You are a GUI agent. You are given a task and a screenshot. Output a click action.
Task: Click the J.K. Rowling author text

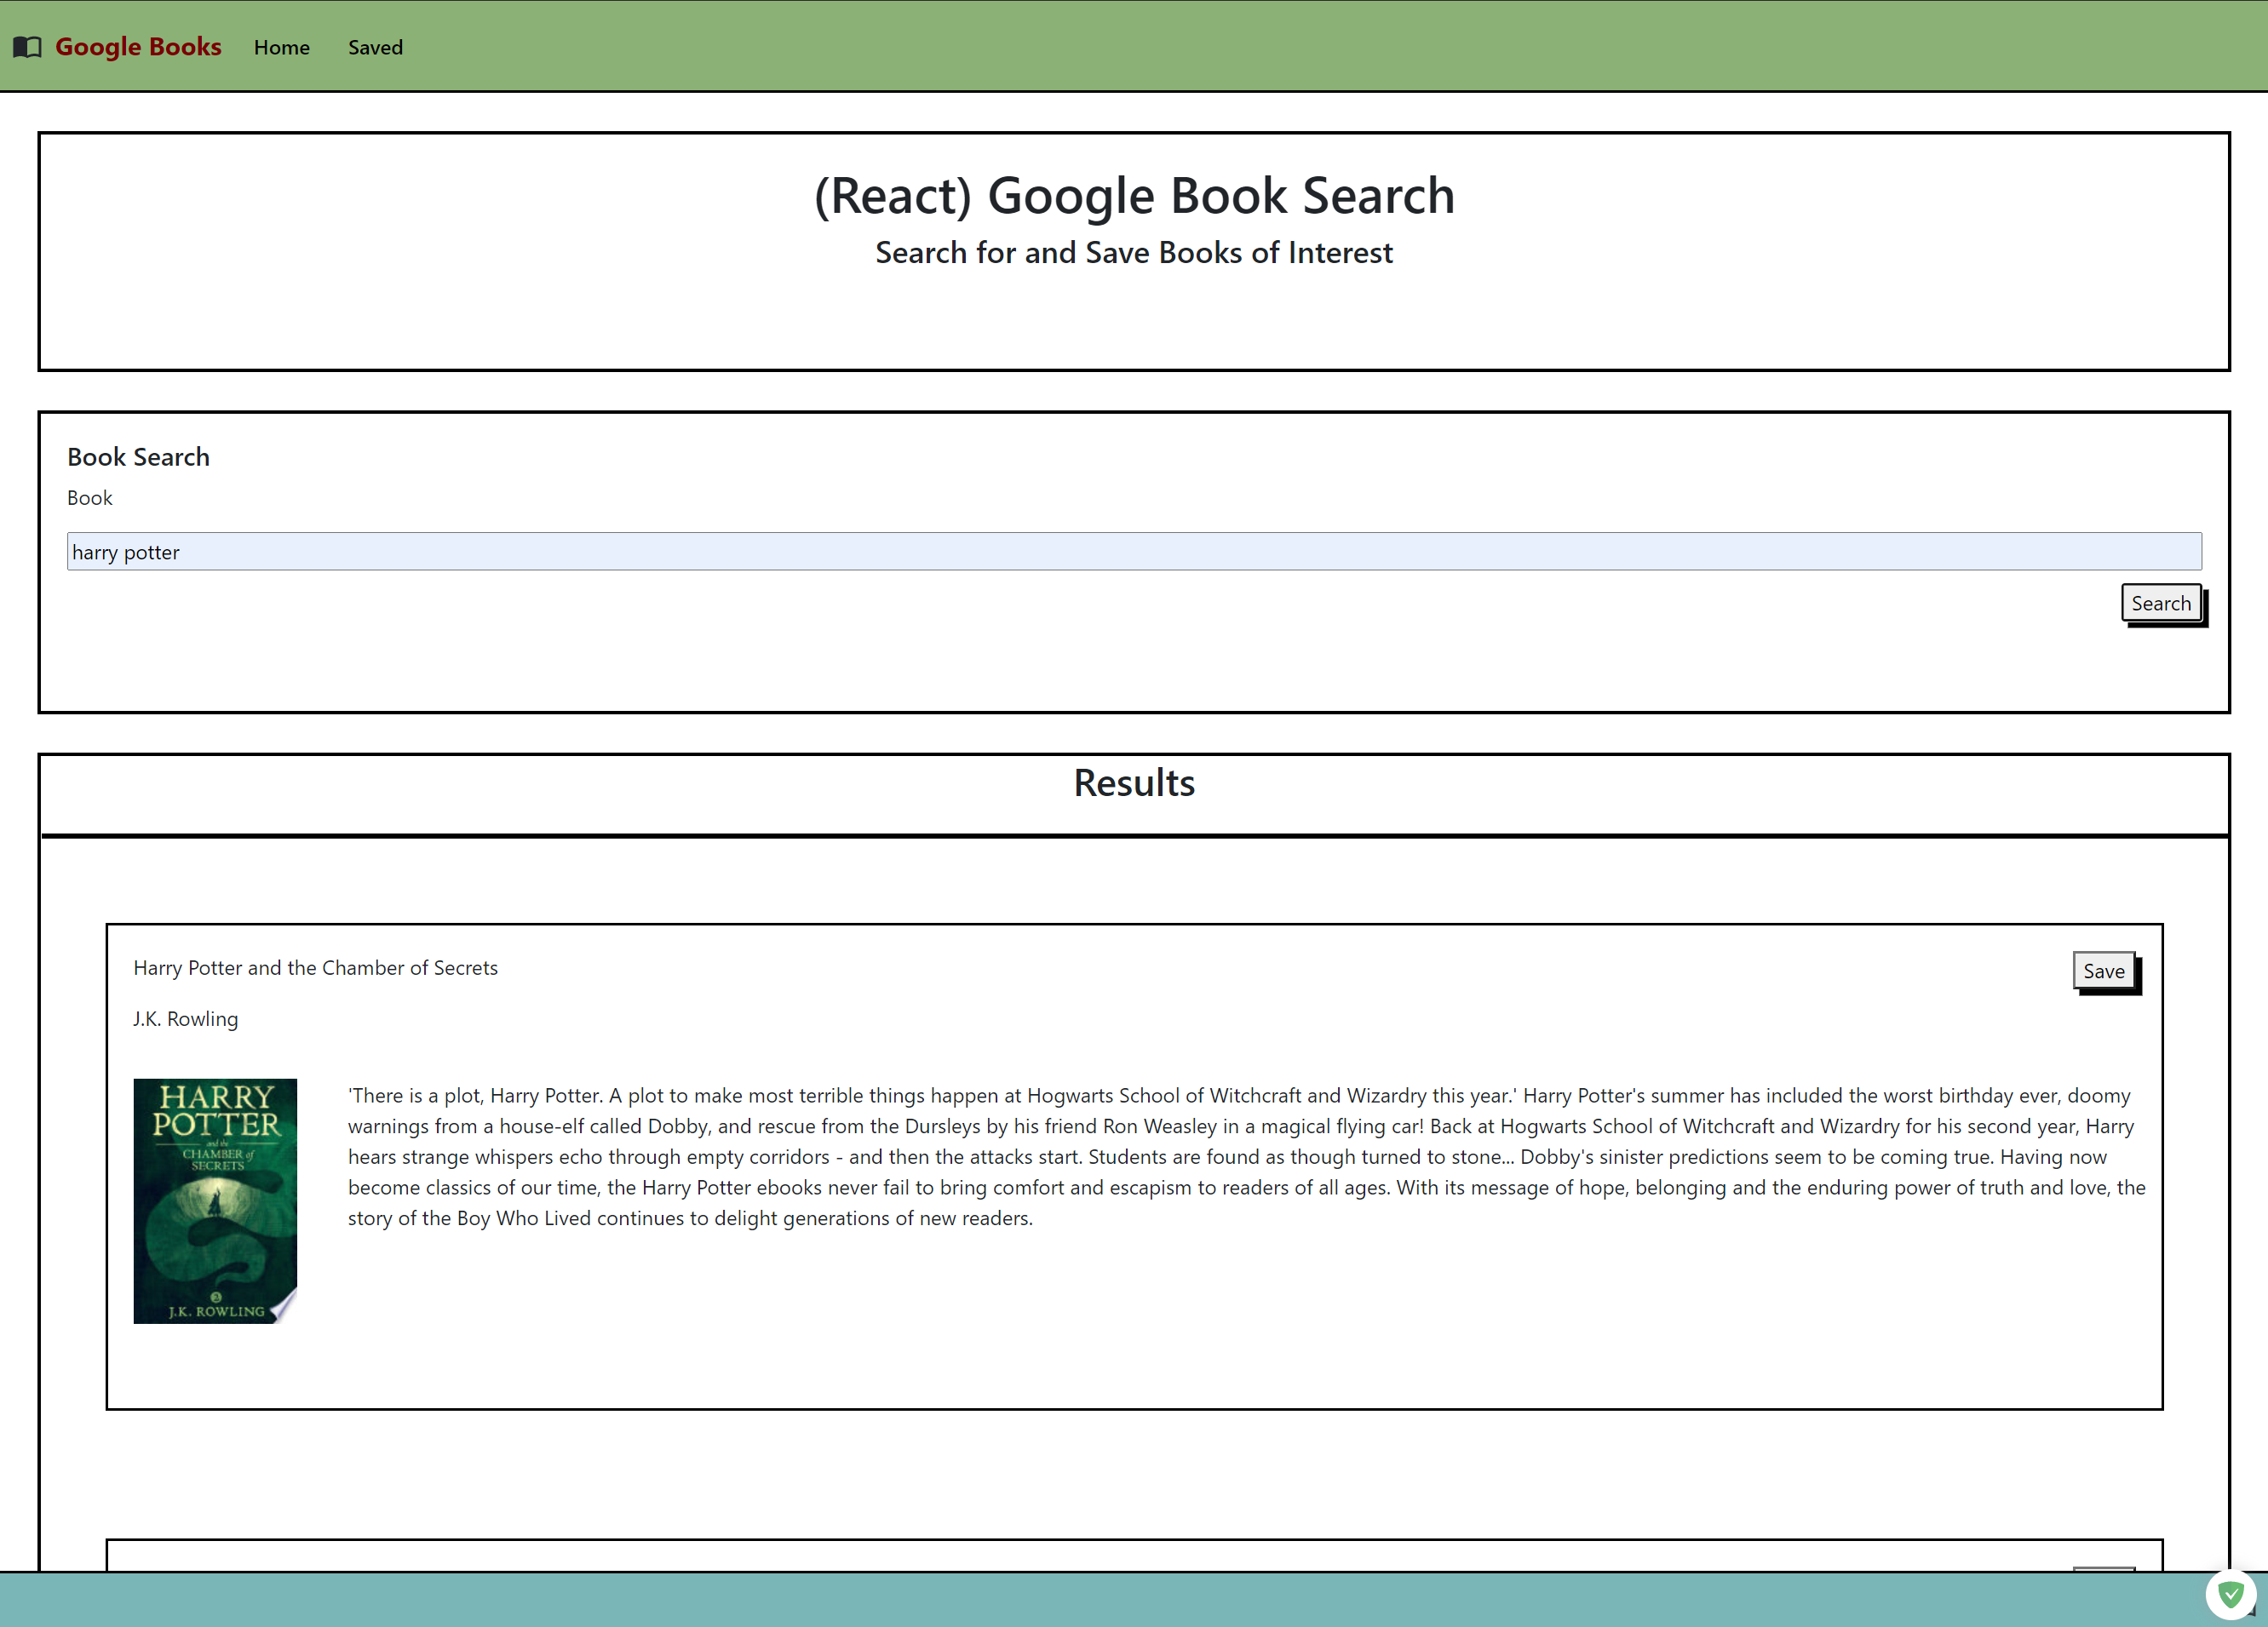tap(186, 1018)
